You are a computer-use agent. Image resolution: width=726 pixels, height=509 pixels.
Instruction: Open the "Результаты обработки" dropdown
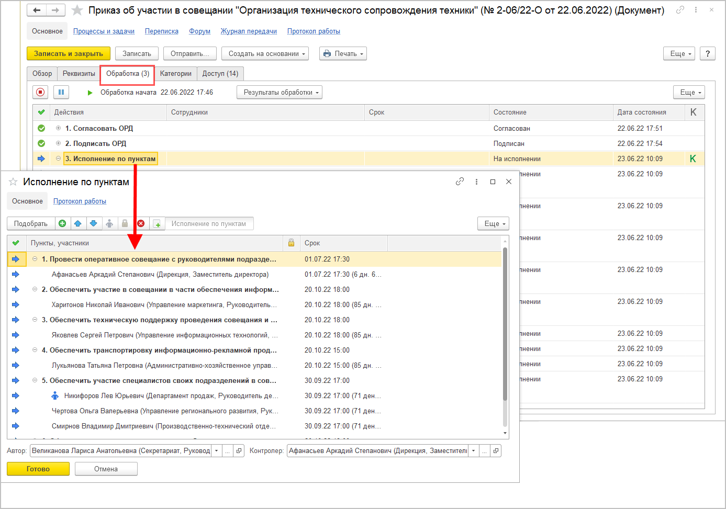[279, 93]
